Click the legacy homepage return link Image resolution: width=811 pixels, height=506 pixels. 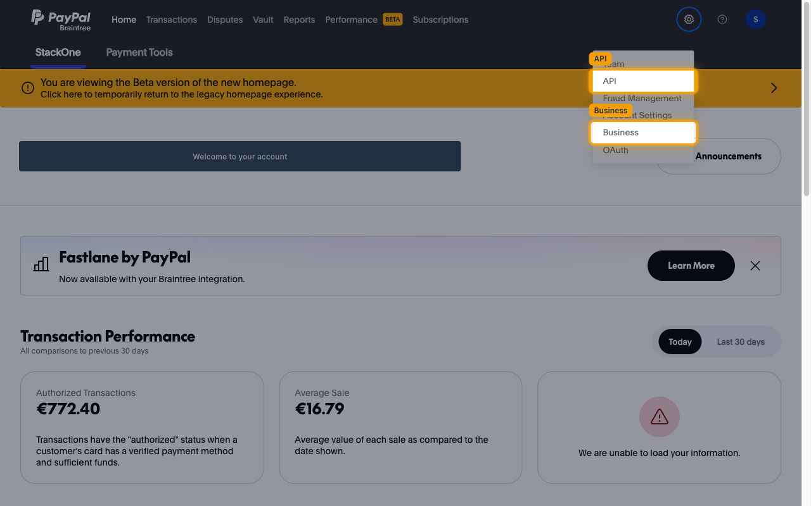[x=182, y=94]
